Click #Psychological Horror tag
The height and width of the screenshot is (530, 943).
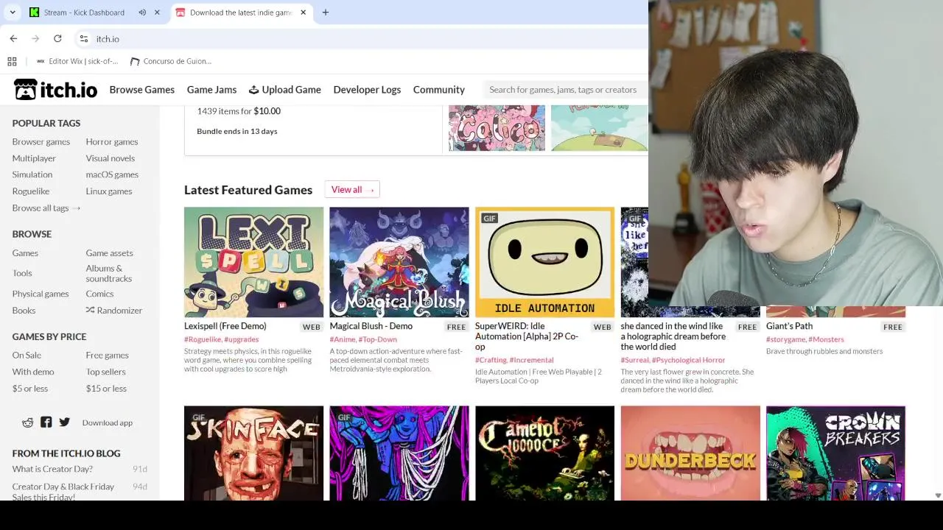[688, 360]
